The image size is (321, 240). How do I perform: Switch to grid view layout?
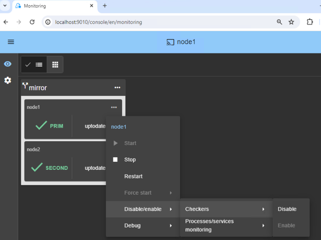click(55, 65)
